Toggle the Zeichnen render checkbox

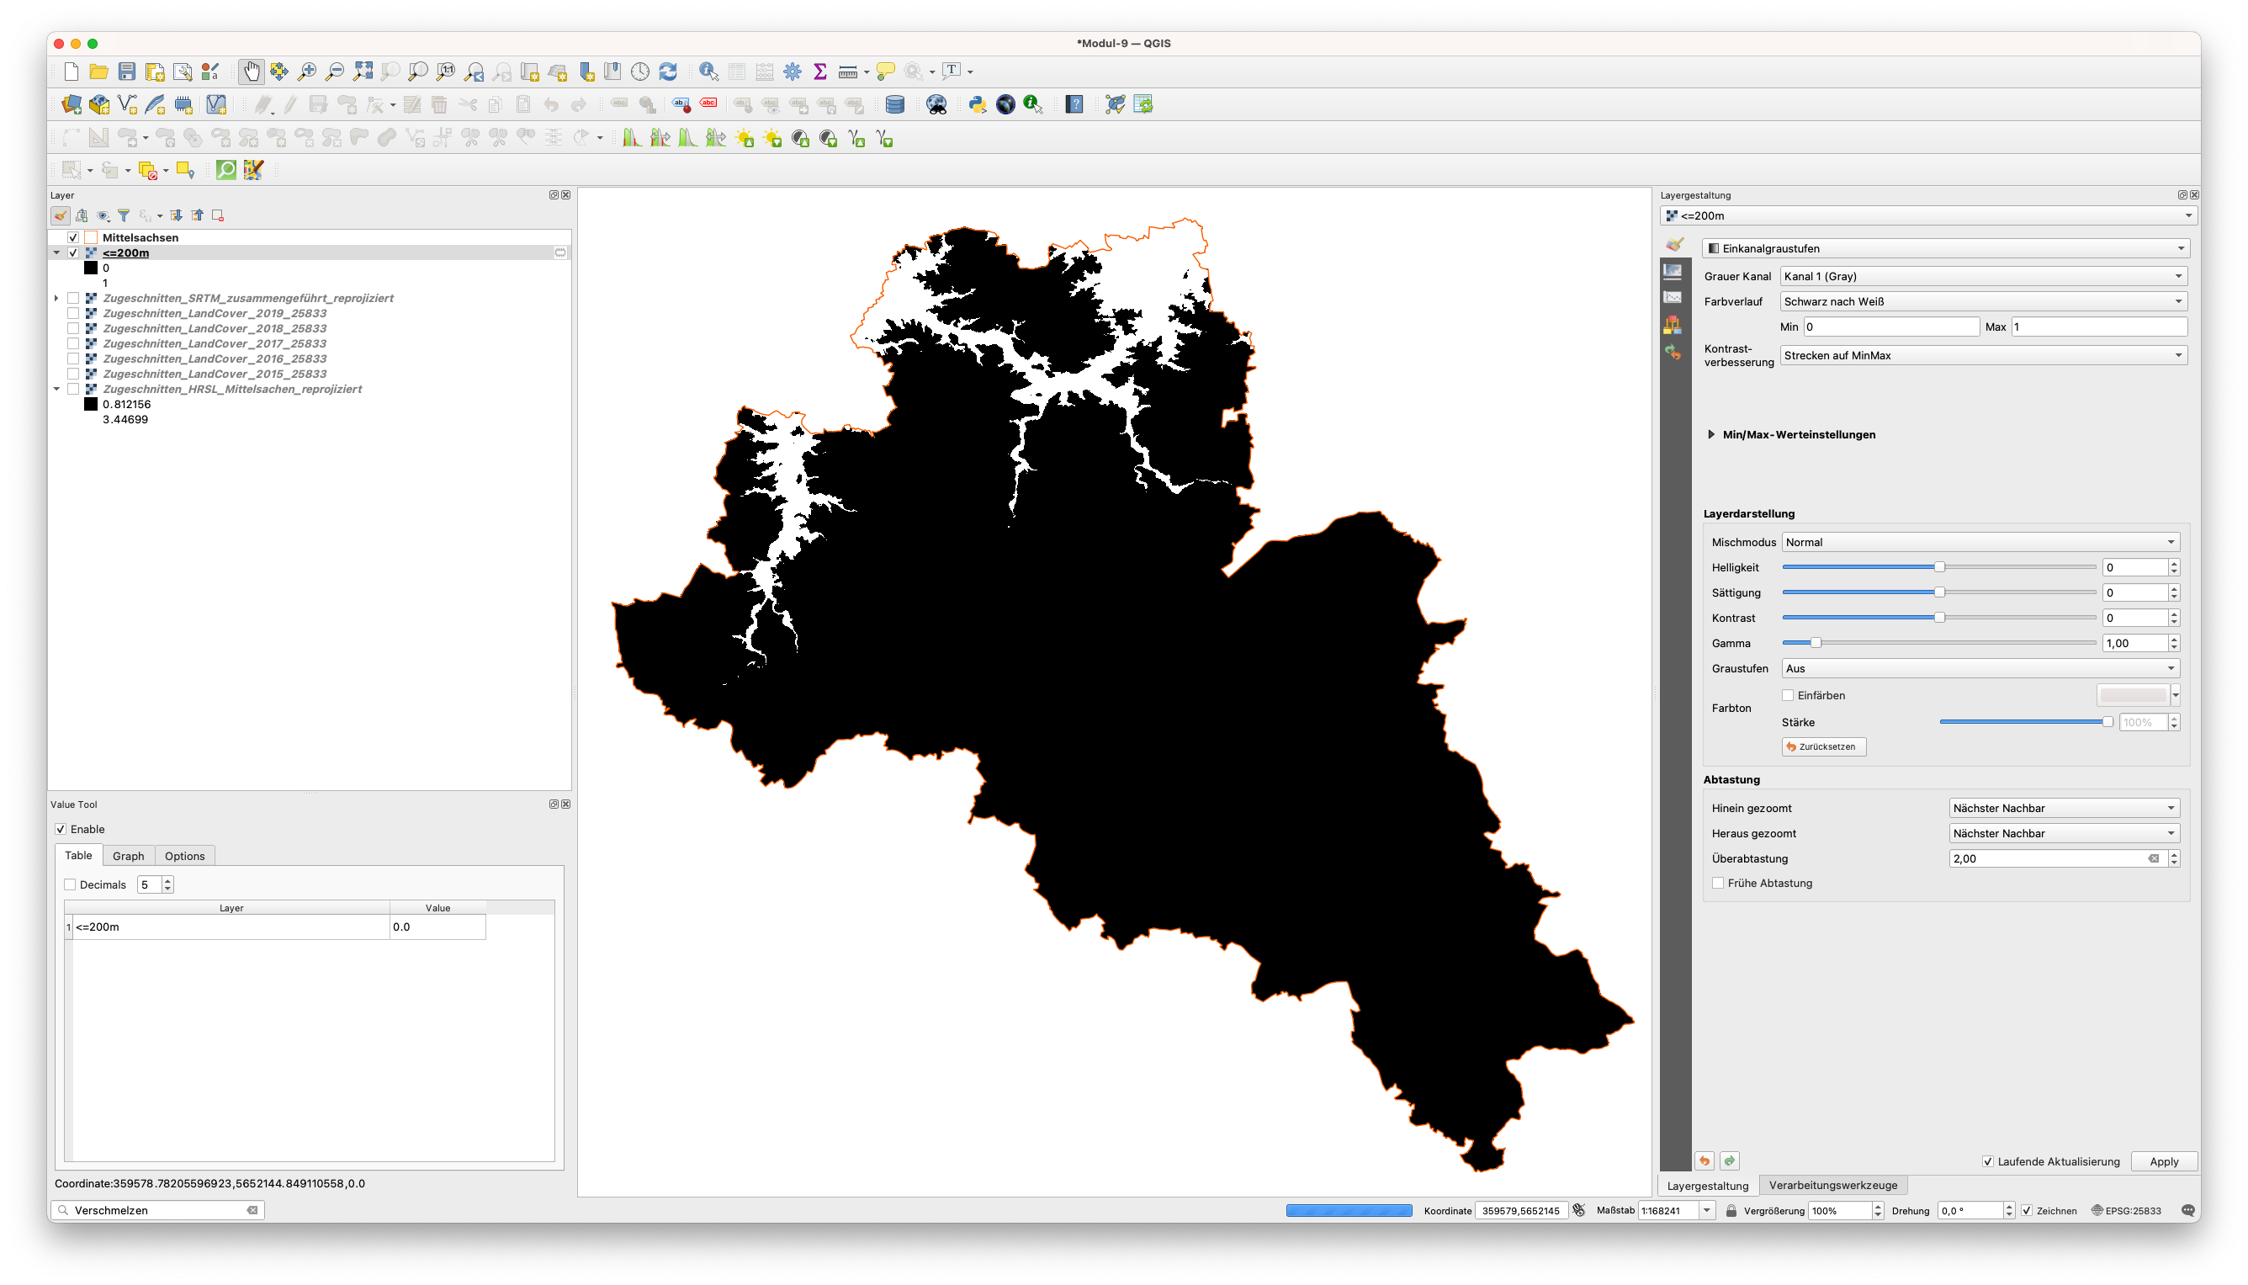(2027, 1211)
